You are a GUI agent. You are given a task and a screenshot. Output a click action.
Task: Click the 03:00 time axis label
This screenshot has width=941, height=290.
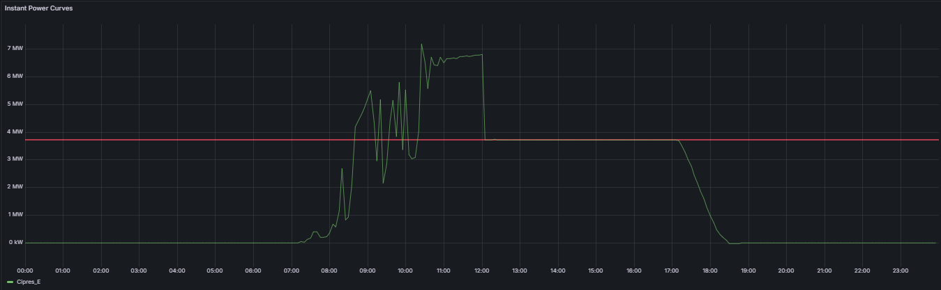point(139,271)
